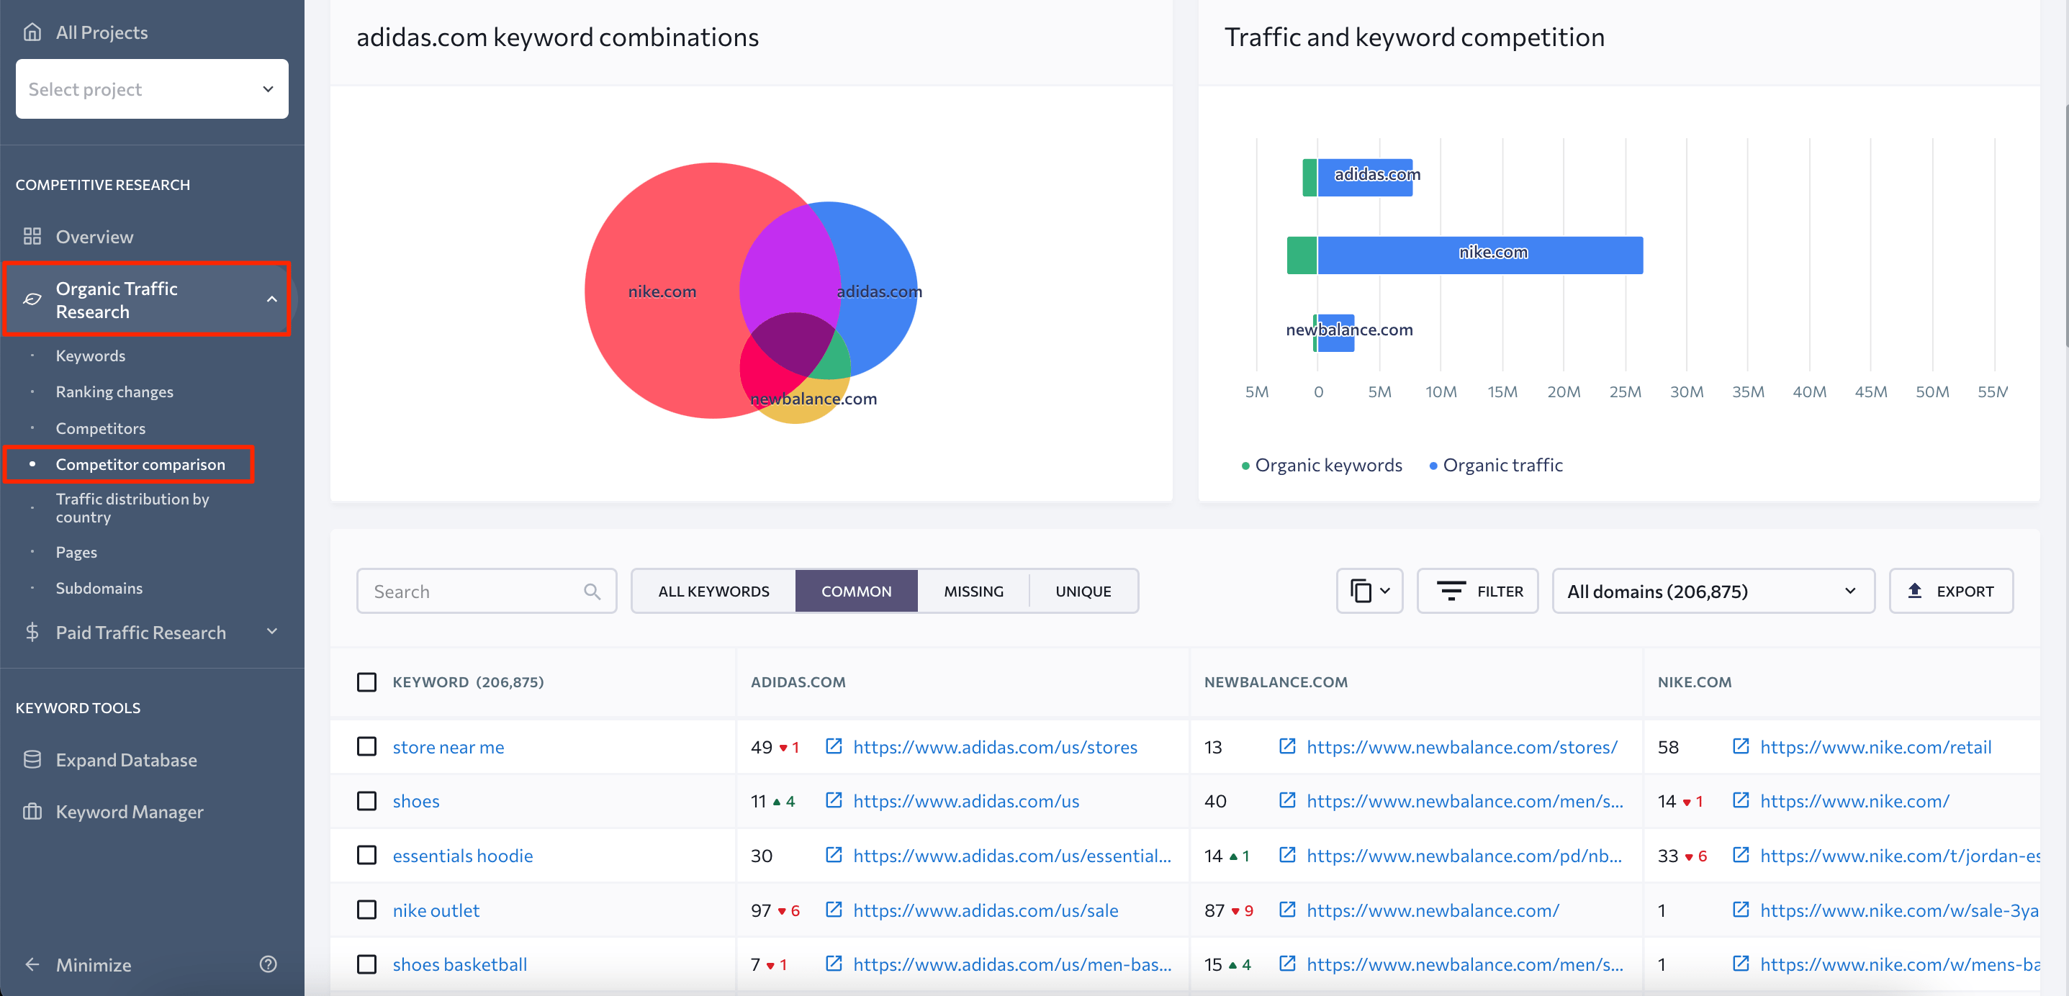Open the 'nike outlet' keyword link

436,910
